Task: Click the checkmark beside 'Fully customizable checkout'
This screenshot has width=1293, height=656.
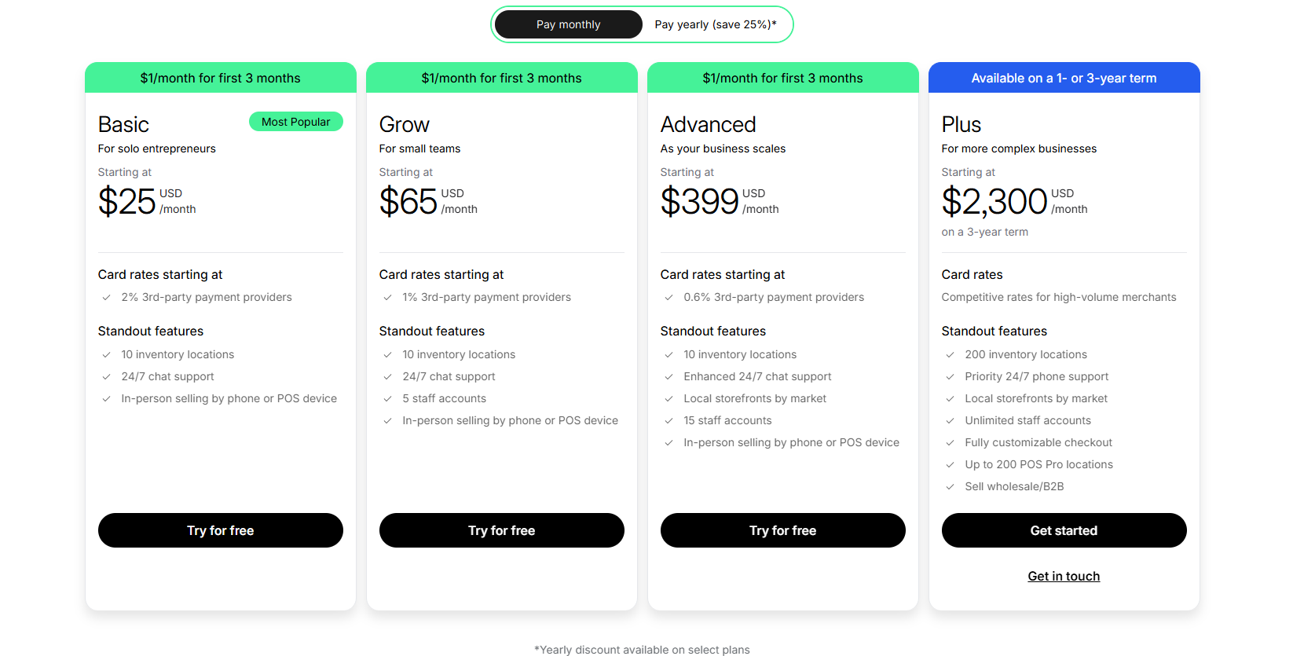Action: 949,442
